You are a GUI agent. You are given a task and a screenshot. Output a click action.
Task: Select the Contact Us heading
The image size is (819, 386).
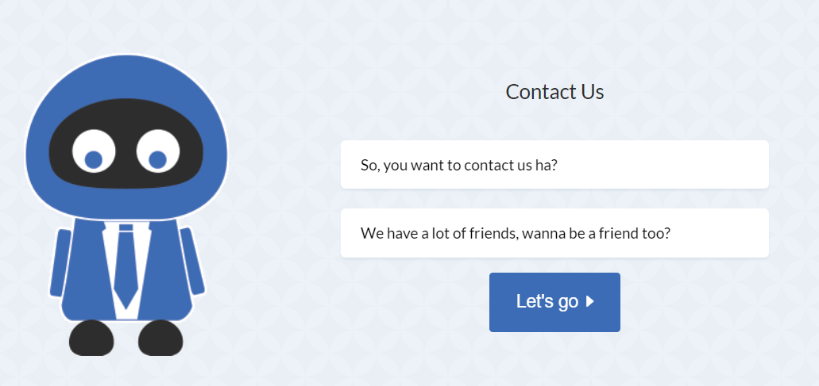[x=554, y=92]
